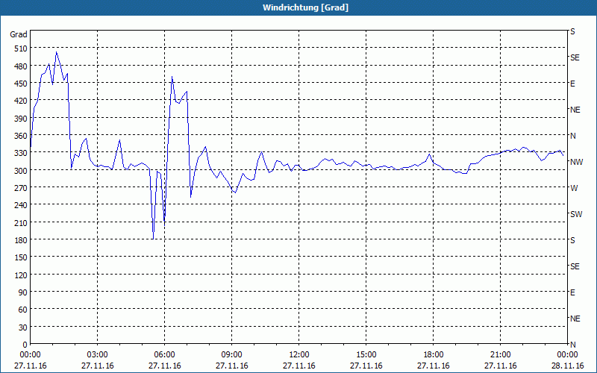Click the 480 y-axis value

click(x=21, y=66)
